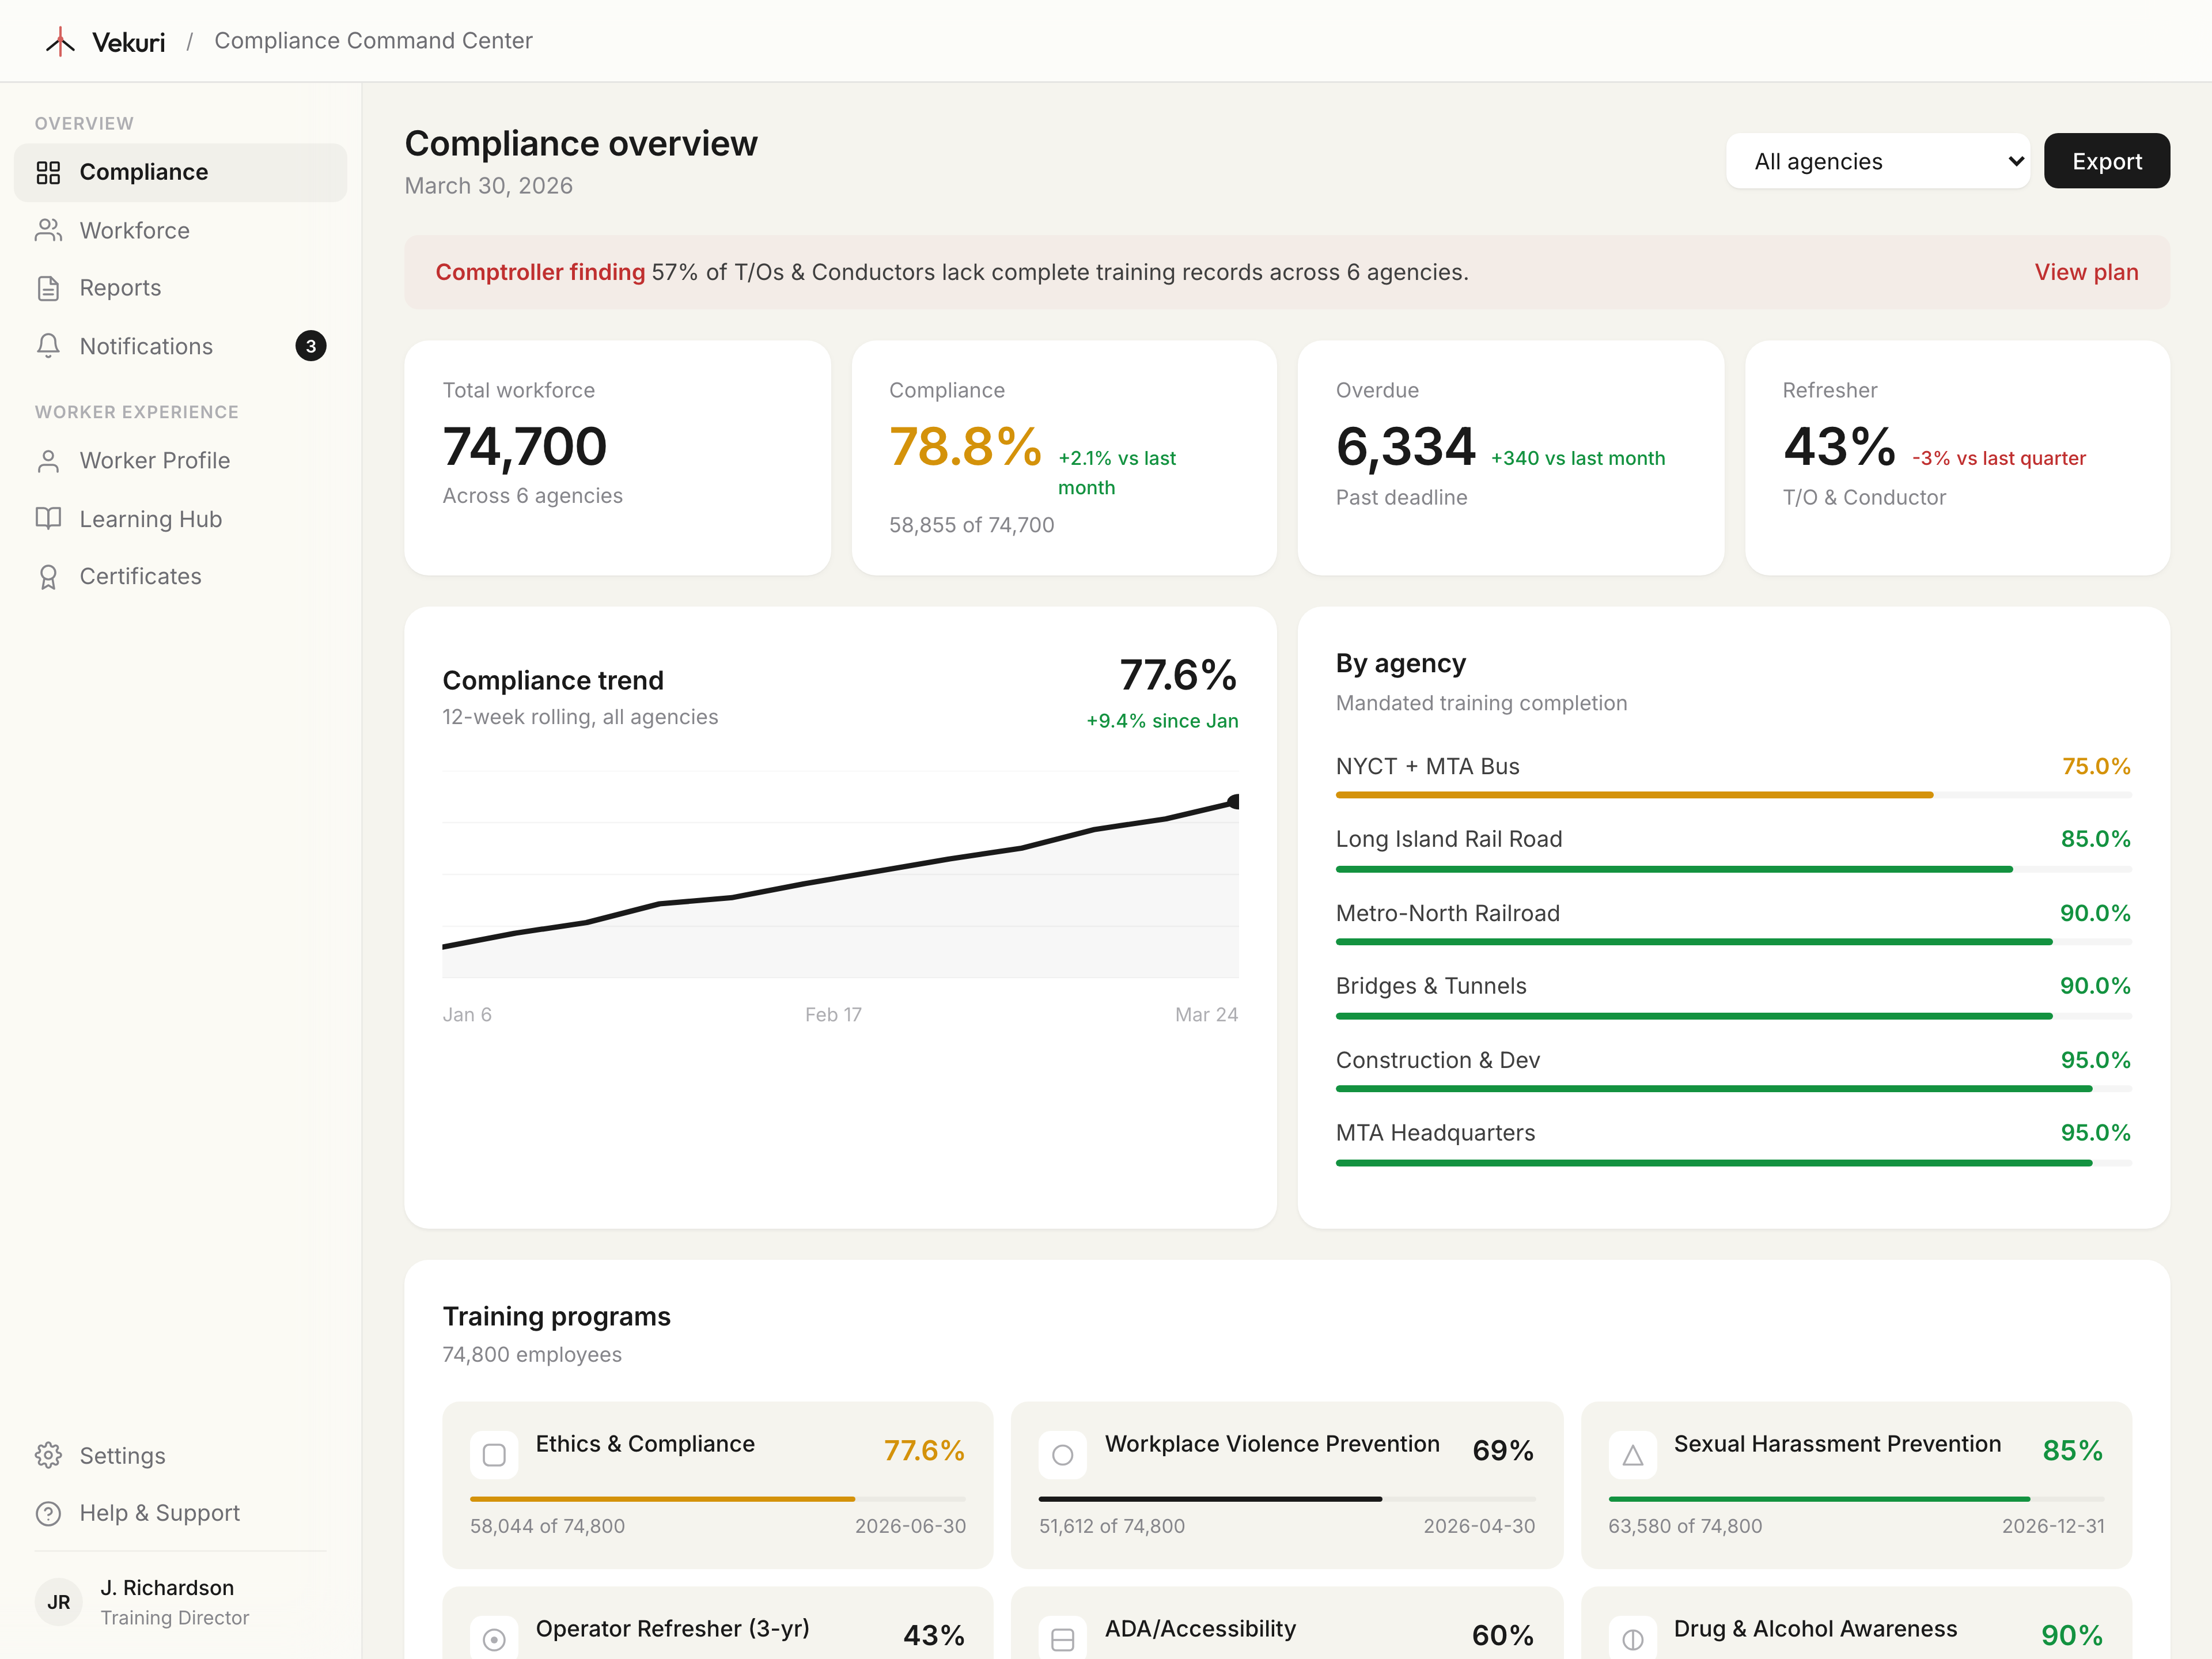
Task: Click the Jan 6 axis label
Action: click(x=467, y=1015)
